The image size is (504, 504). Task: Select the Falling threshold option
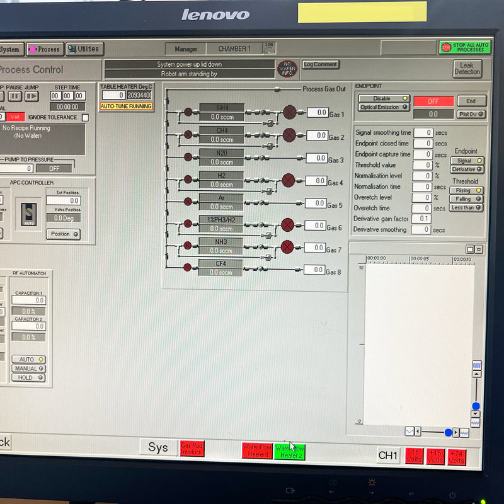coord(466,199)
